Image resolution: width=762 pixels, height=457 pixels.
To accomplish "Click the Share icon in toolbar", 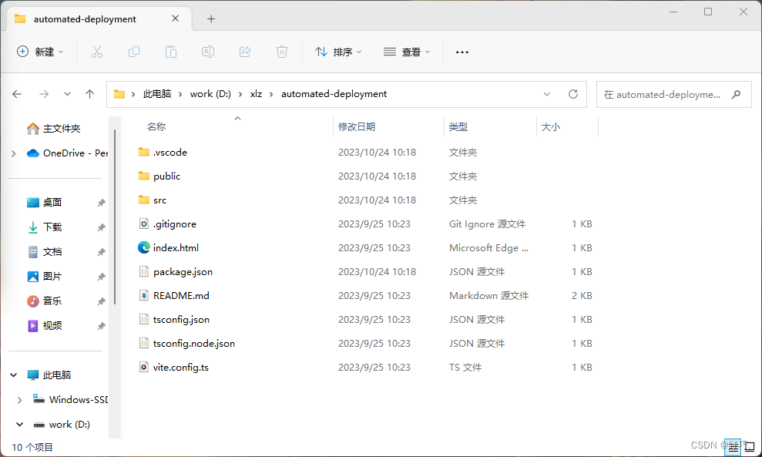I will [245, 52].
